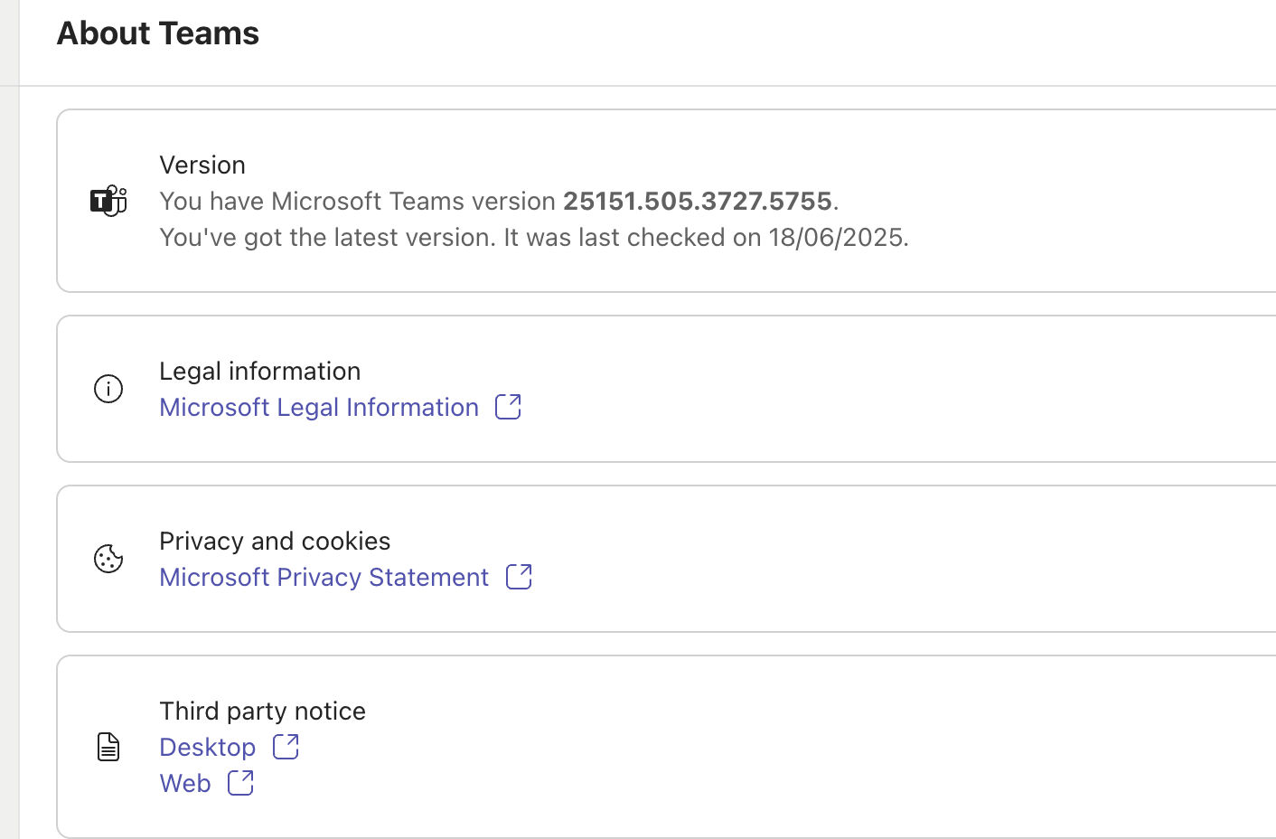Click the Legal information card
Viewport: 1276px width, 839px height.
[x=633, y=389]
